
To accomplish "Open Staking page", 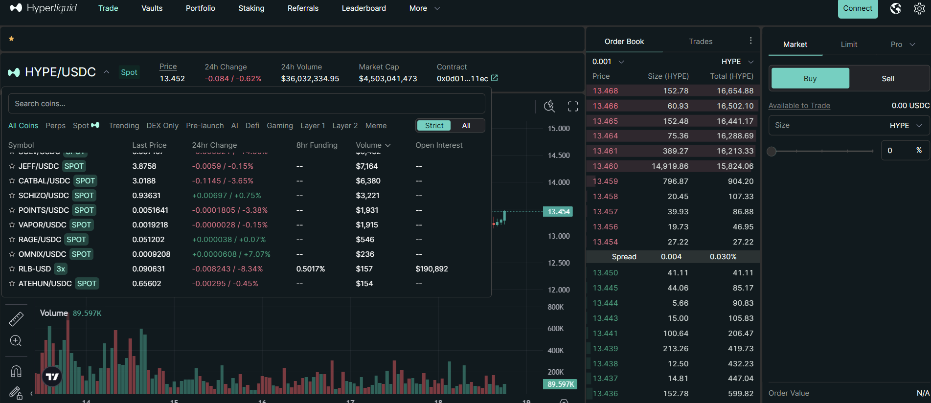I will [x=251, y=8].
